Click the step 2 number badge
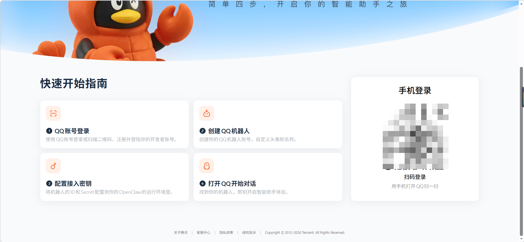Image resolution: width=524 pixels, height=242 pixels. 202,131
